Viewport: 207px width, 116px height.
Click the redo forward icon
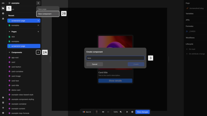click(108, 112)
